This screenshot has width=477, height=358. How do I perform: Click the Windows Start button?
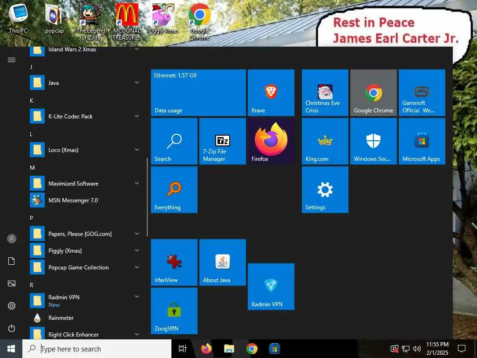[11, 349]
